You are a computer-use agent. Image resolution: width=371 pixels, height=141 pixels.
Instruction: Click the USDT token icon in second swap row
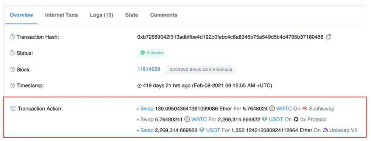[265, 120]
